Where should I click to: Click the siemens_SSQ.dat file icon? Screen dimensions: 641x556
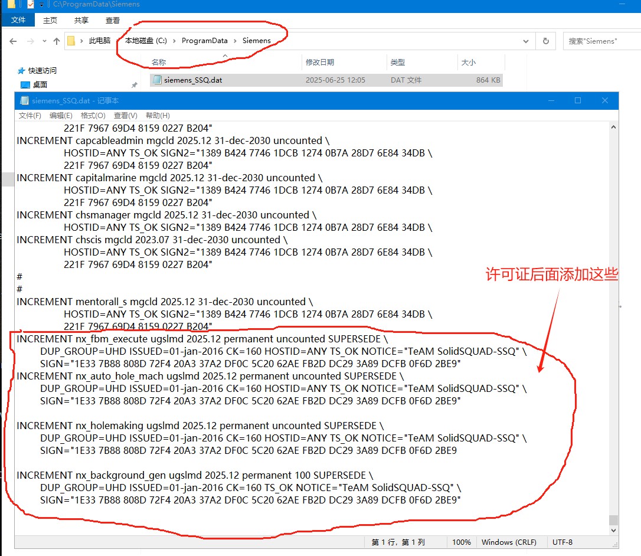(157, 80)
